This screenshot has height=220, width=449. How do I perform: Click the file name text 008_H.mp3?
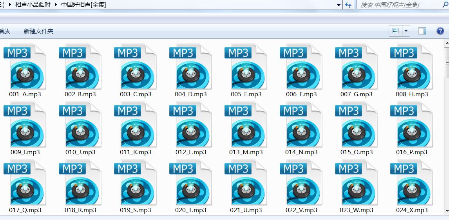(x=412, y=94)
